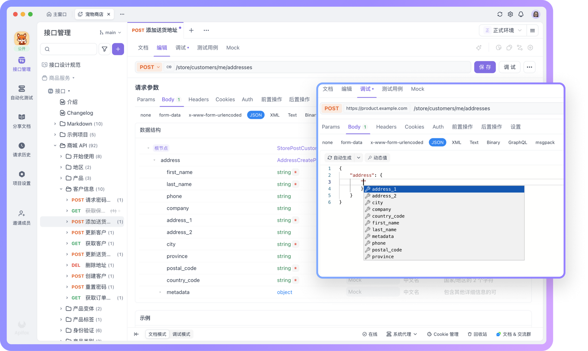Open 分享文档 from the sidebar

[21, 121]
